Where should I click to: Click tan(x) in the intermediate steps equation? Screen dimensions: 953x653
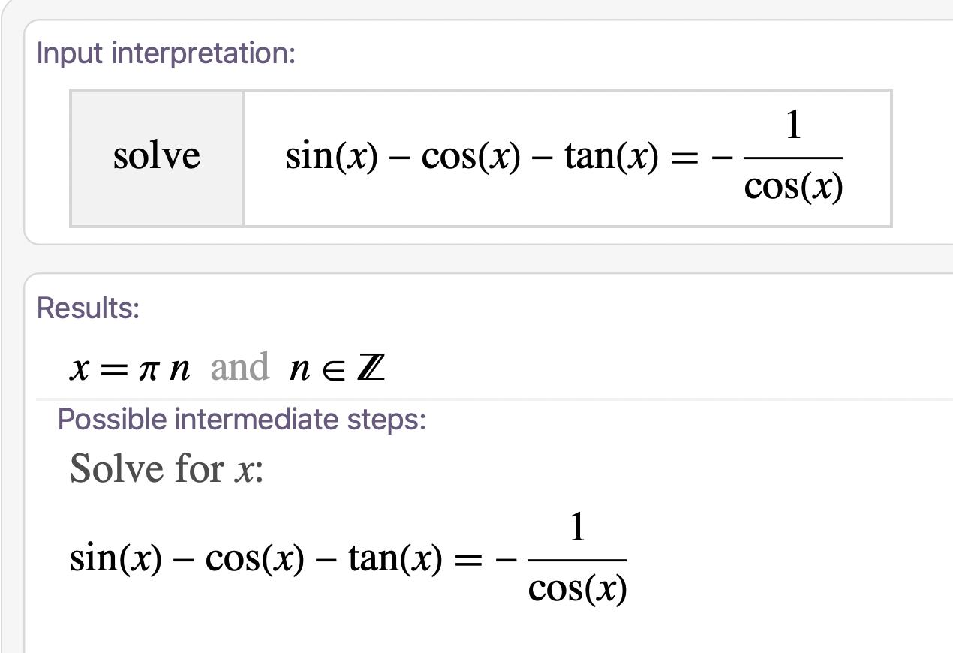(395, 558)
